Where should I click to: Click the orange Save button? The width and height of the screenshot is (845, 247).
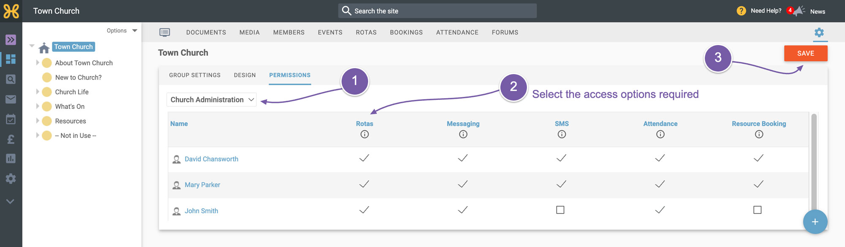pyautogui.click(x=806, y=54)
